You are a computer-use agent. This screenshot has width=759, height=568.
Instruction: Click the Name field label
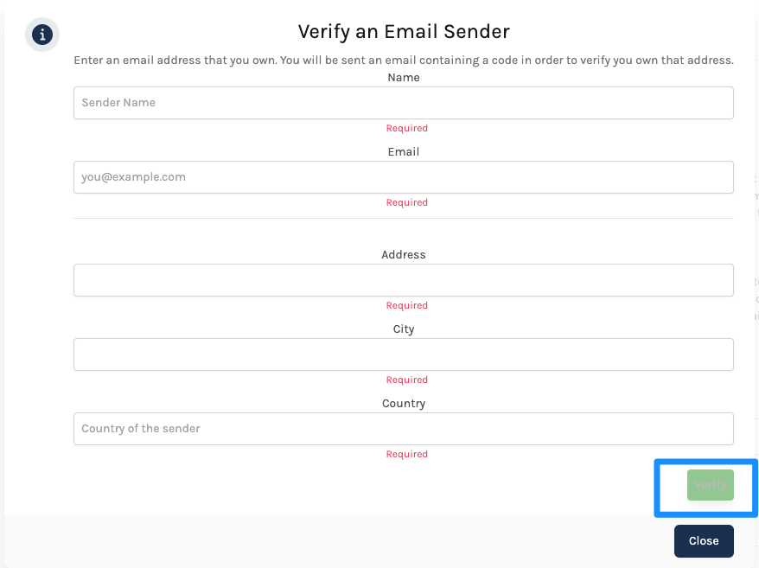coord(403,78)
